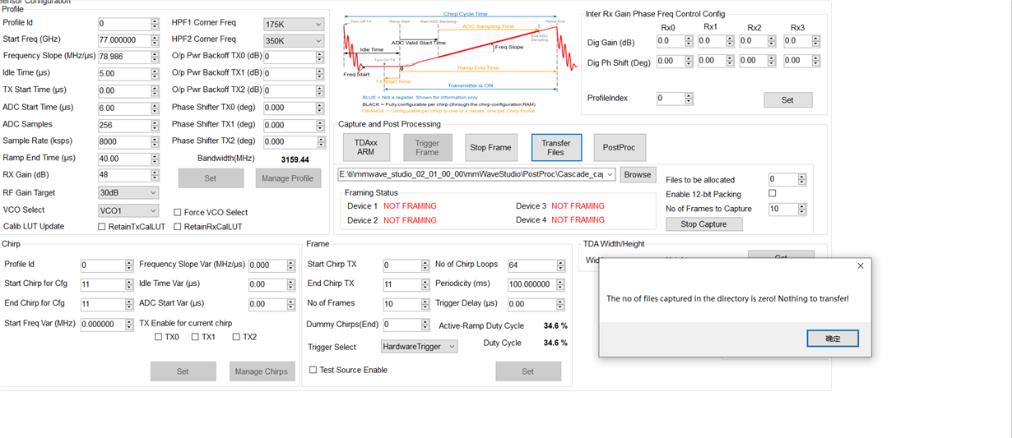Click Device 1 NOT FRAMING status text

pyautogui.click(x=410, y=206)
